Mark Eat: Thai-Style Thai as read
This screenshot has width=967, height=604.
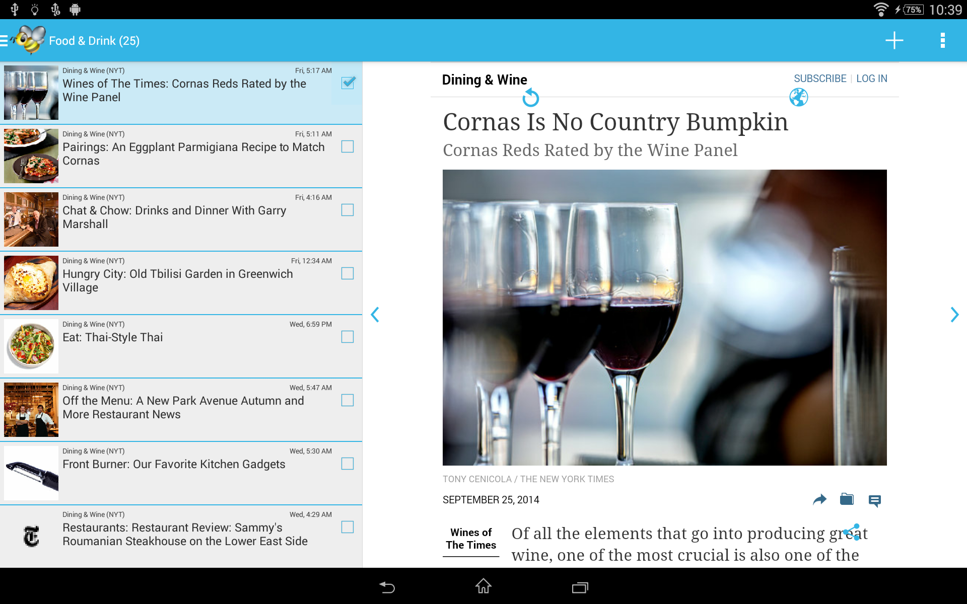pyautogui.click(x=348, y=337)
